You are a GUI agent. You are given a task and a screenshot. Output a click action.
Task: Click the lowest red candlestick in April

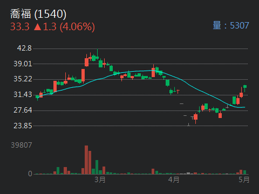click(x=195, y=118)
